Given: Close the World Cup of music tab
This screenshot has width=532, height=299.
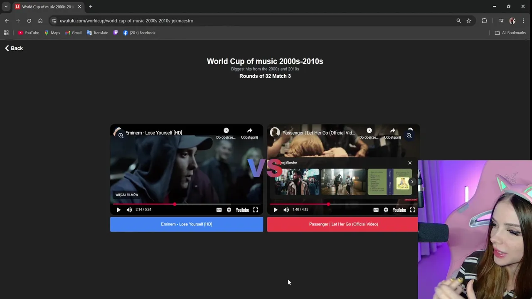Looking at the screenshot, I should point(79,7).
